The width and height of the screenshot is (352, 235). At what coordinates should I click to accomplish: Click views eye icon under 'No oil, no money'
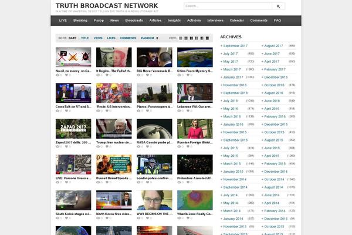pos(57,75)
